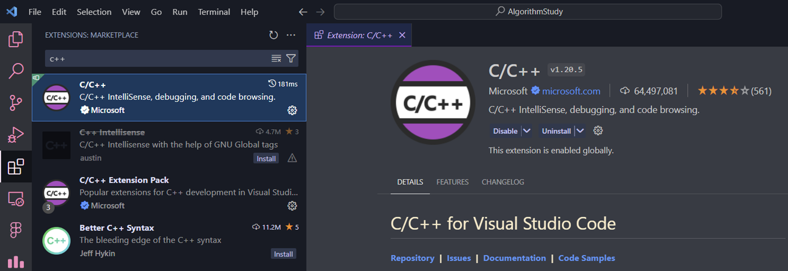Expand the Uninstall button dropdown arrow
The image size is (788, 271).
click(x=580, y=131)
